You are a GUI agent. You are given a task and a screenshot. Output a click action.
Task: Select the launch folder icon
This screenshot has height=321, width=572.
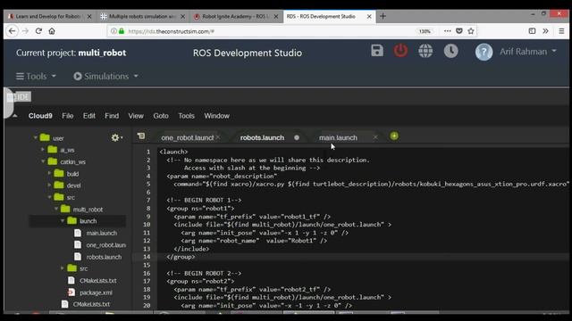72,220
